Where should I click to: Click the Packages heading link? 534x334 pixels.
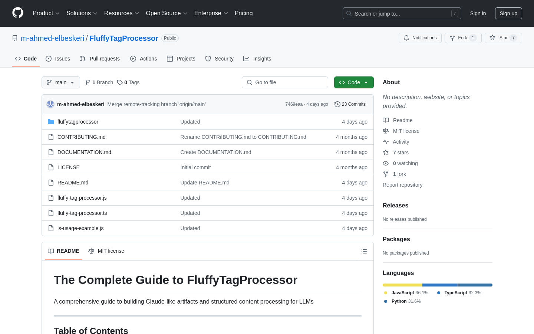pos(396,239)
